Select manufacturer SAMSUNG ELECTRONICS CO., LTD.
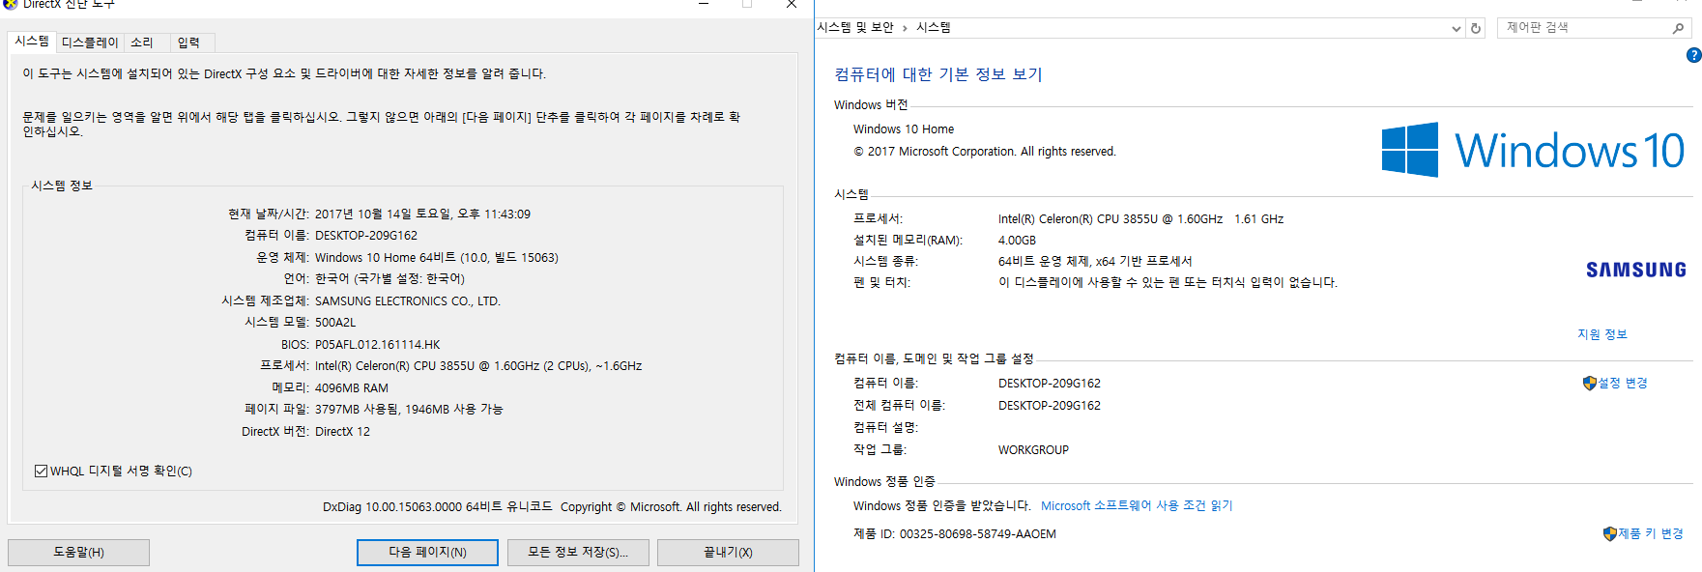This screenshot has width=1702, height=572. (408, 301)
